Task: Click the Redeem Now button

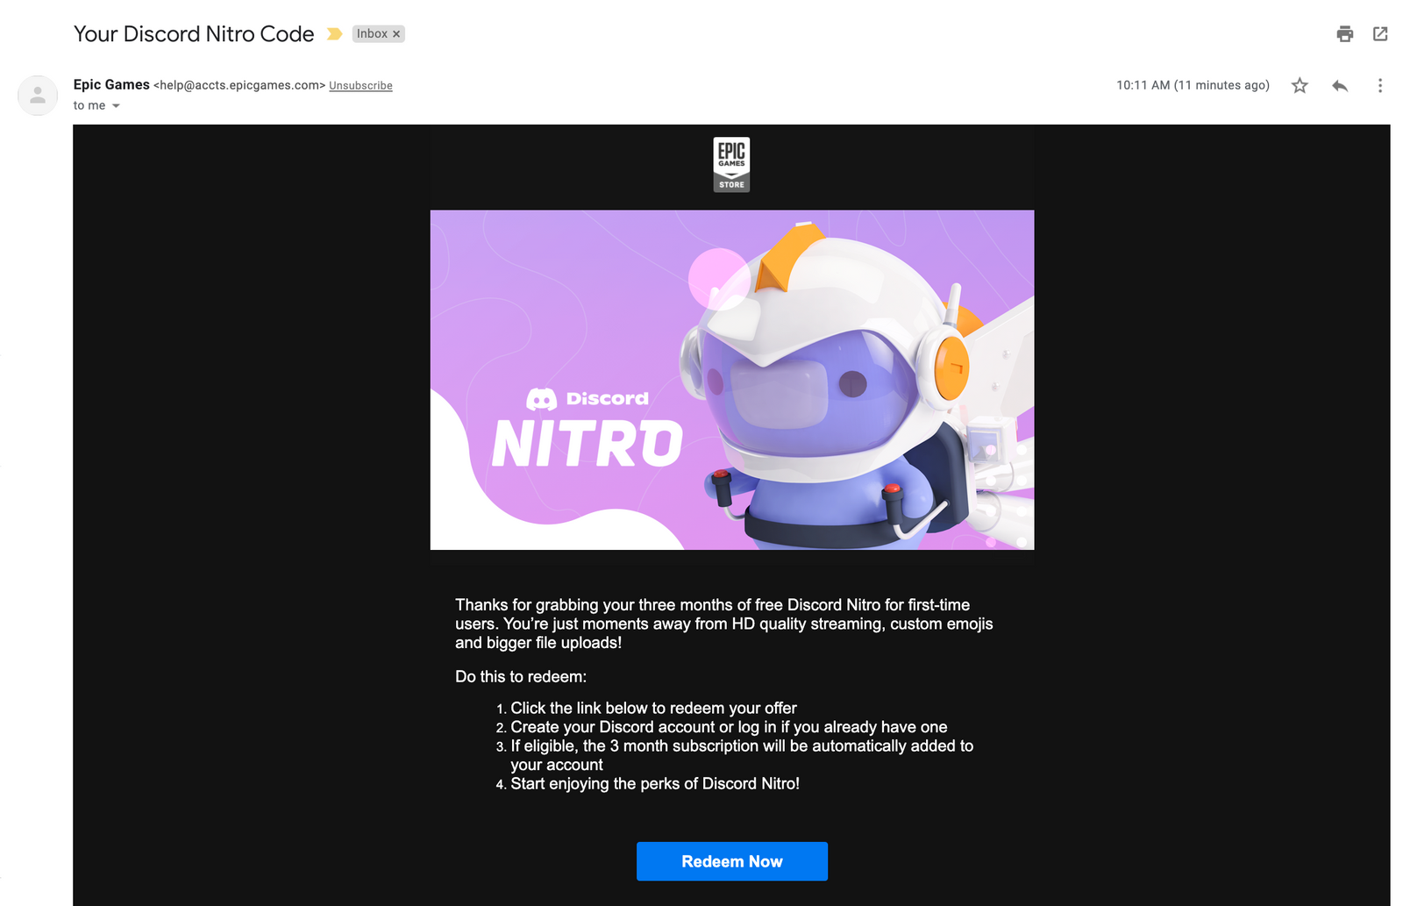Action: [731, 860]
